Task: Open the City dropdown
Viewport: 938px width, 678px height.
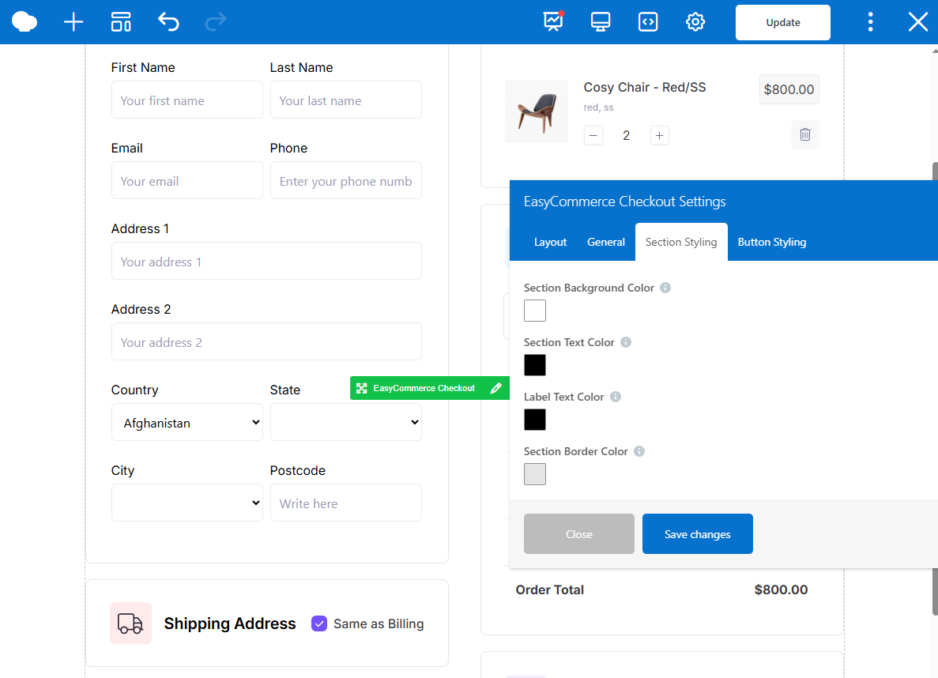Action: click(x=187, y=503)
